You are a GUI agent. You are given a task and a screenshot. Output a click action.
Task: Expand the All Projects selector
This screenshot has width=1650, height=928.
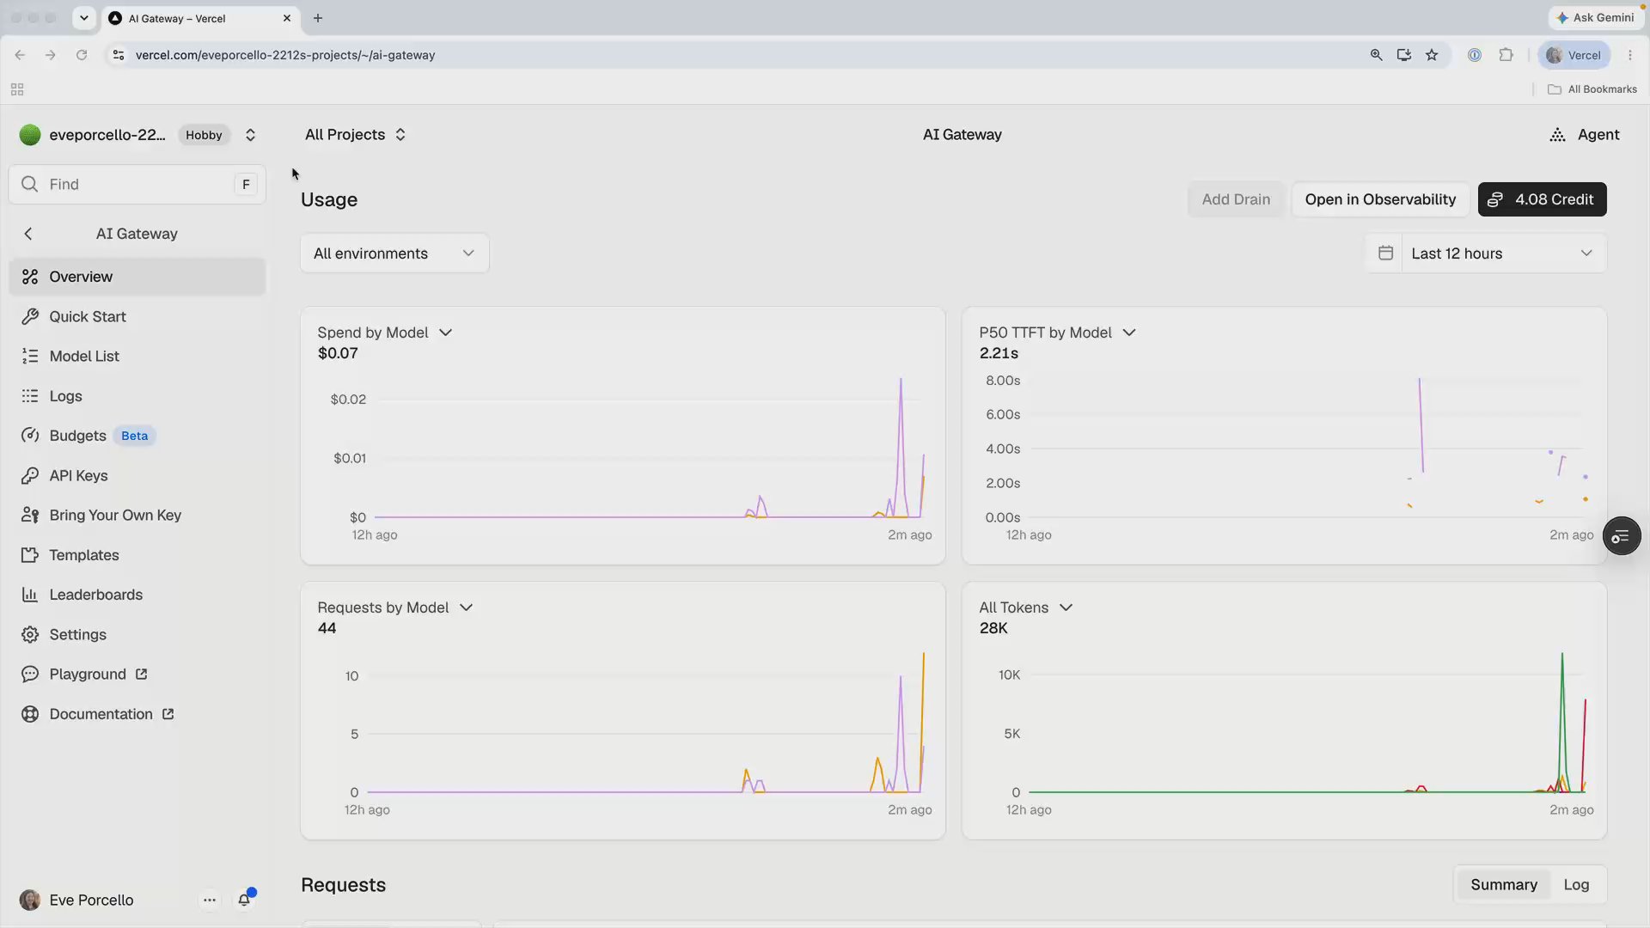[356, 135]
